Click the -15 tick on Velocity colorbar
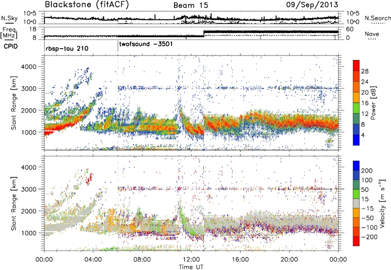 (367, 208)
